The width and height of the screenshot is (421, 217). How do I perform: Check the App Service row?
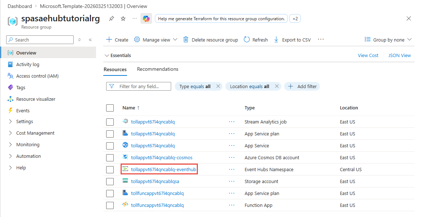click(110, 146)
